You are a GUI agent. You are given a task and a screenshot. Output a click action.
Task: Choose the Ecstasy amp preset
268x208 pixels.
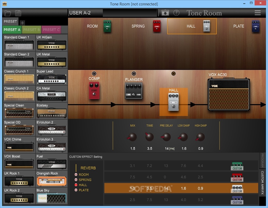(x=52, y=111)
